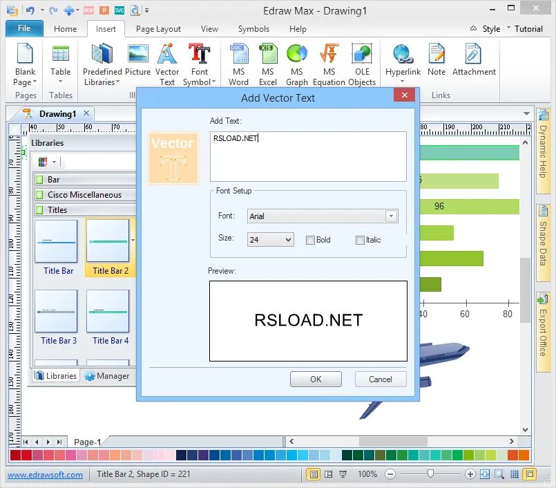Open the www.edrawsoft.com link
Screen dimensions: 556x488
click(x=45, y=474)
